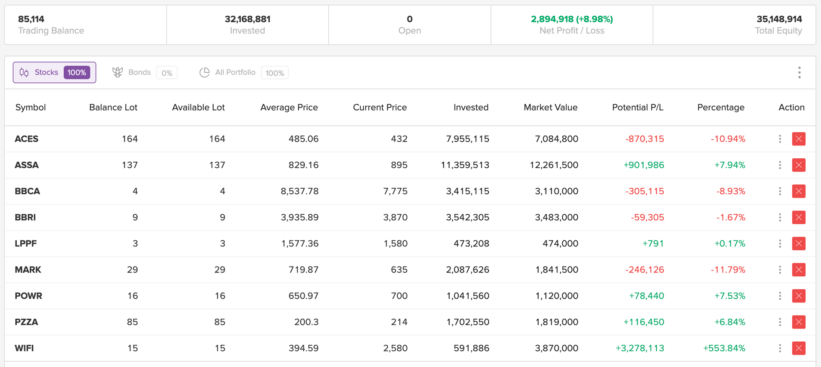The image size is (821, 367).
Task: Sort table by Available Lot column
Action: (198, 107)
